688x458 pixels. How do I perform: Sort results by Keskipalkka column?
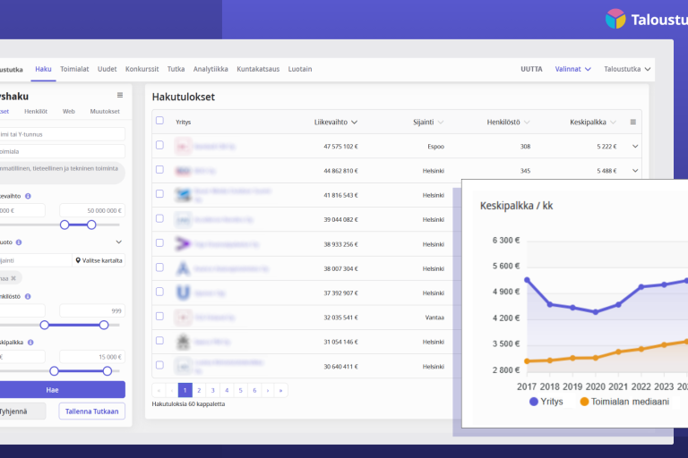pos(593,122)
